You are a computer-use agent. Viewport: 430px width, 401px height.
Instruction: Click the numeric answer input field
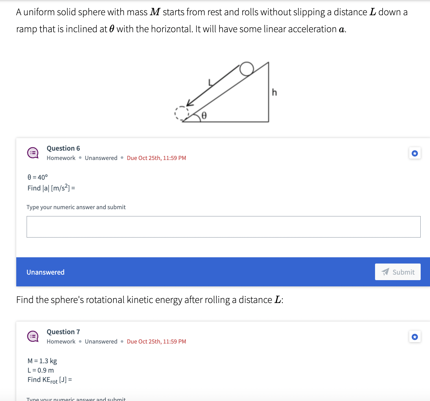(x=224, y=226)
